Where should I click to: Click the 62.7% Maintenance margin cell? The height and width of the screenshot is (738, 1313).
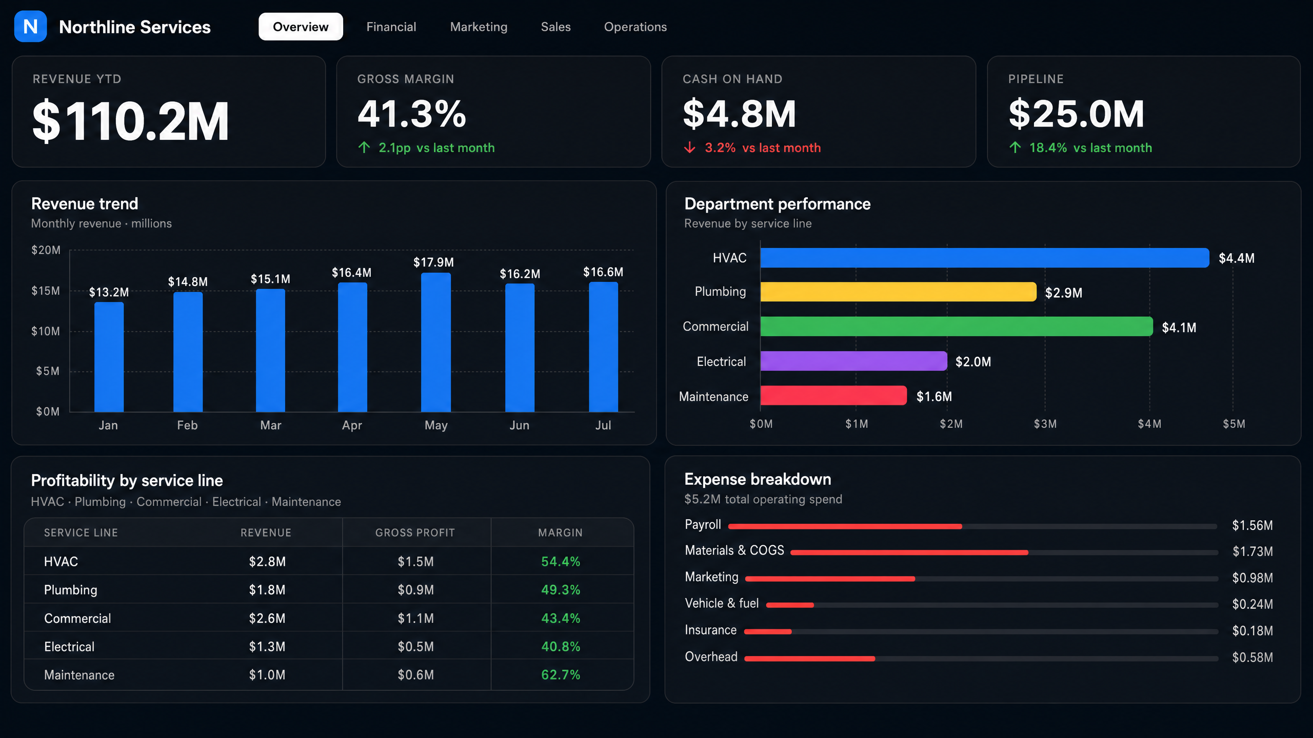[x=561, y=675]
